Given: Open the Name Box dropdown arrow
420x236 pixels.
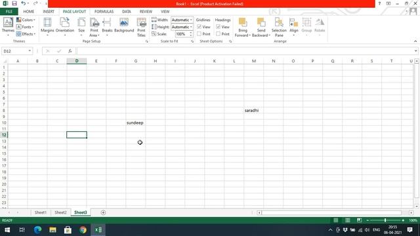Looking at the screenshot, I should [x=30, y=51].
